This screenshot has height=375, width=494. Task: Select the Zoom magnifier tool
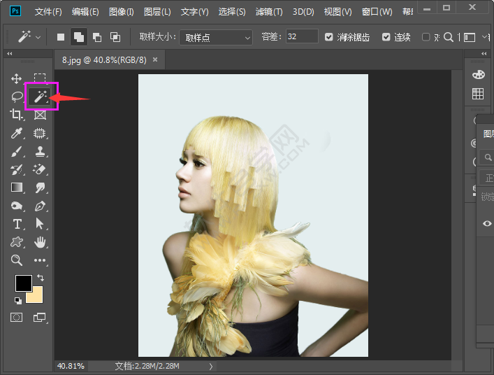point(17,260)
